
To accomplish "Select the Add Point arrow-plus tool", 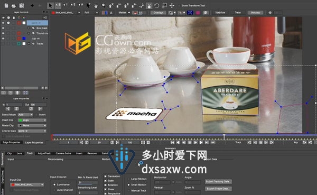I will coord(88,6).
